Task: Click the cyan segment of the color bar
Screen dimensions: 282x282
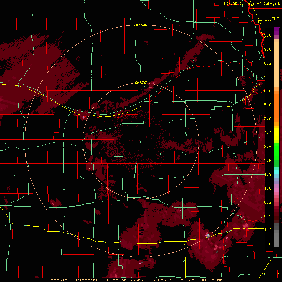Action: tap(277, 172)
